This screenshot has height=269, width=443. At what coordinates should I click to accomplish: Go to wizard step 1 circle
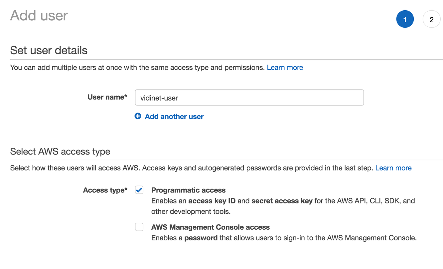pyautogui.click(x=405, y=19)
